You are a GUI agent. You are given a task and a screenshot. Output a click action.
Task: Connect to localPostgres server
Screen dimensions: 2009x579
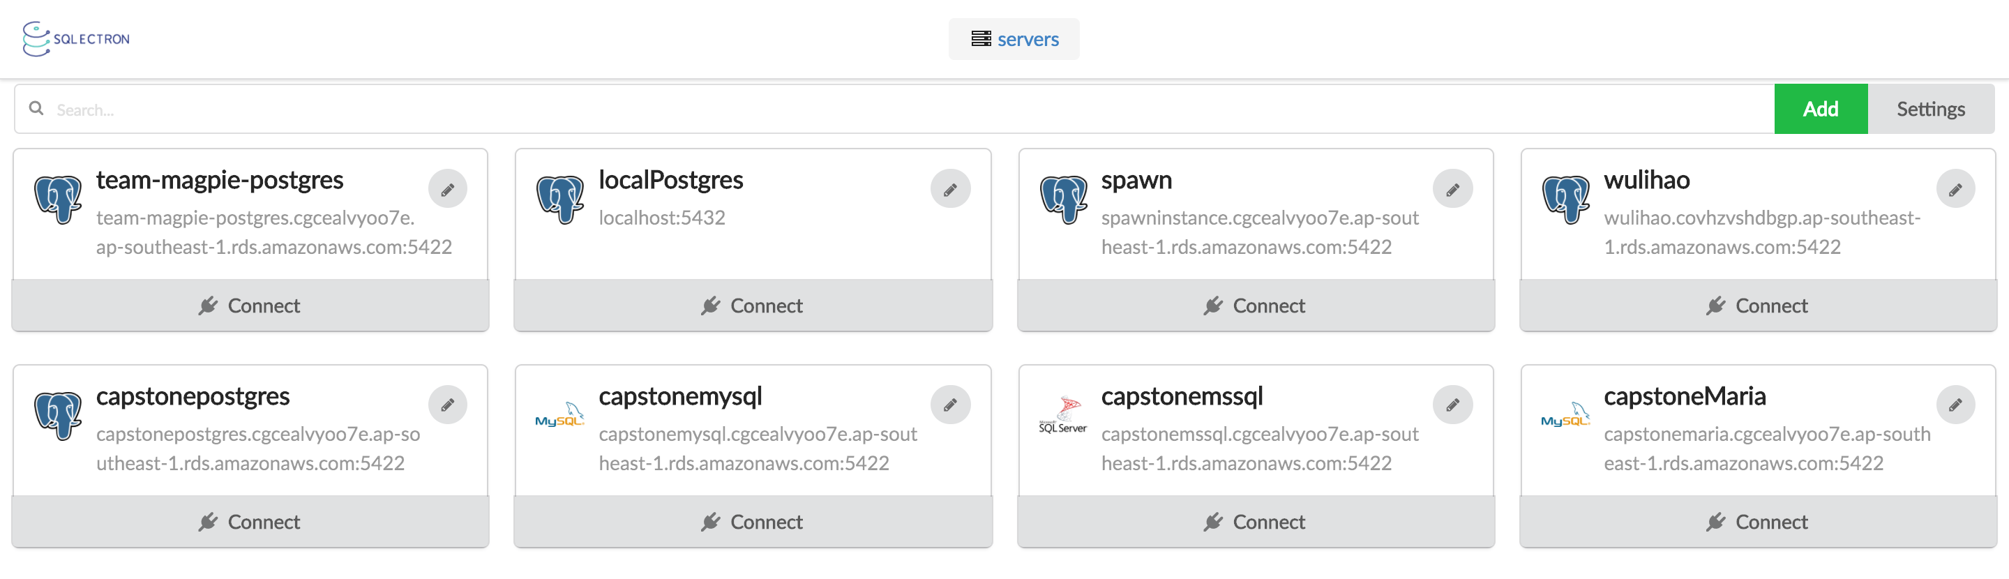[x=753, y=306]
